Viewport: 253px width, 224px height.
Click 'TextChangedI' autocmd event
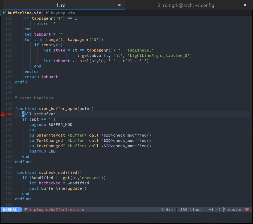tap(51, 146)
